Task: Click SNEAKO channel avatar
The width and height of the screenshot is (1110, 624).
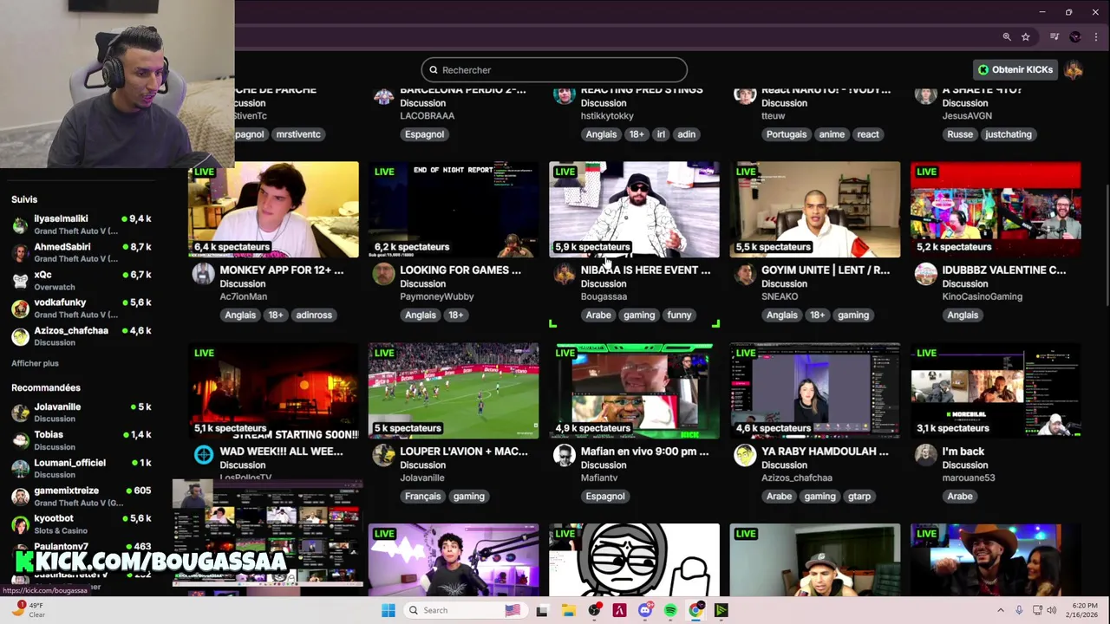Action: [x=745, y=275]
